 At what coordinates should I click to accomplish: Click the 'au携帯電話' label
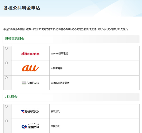click(57, 68)
